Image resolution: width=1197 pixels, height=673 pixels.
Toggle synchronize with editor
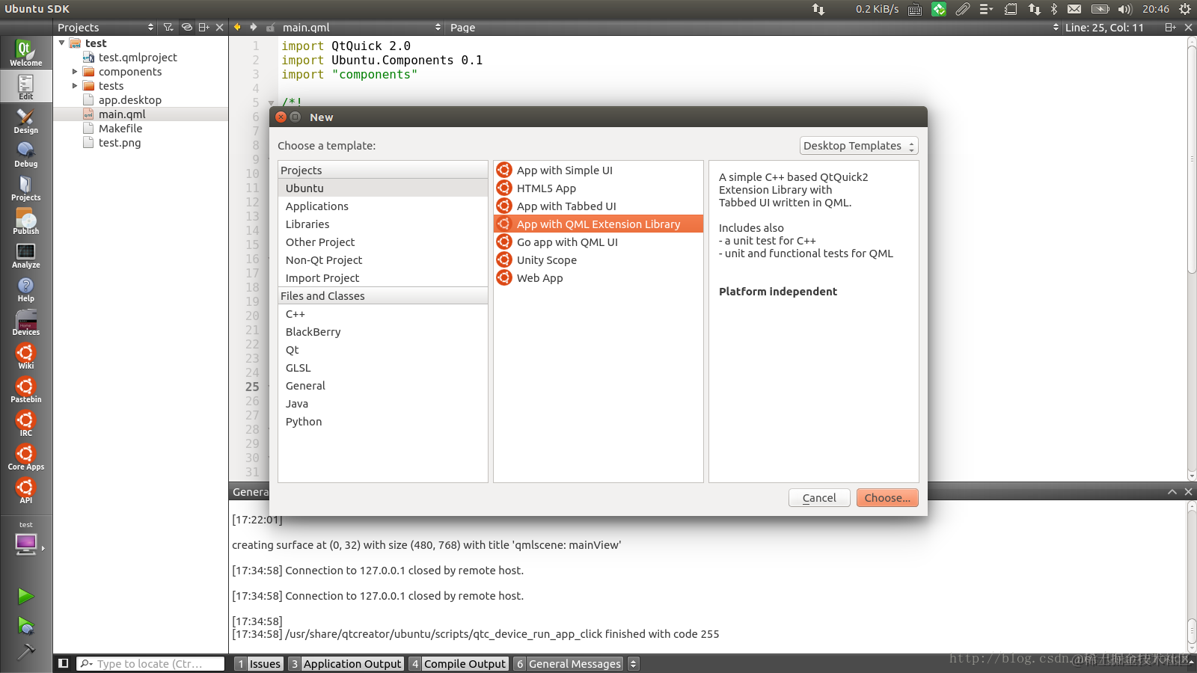(x=187, y=28)
